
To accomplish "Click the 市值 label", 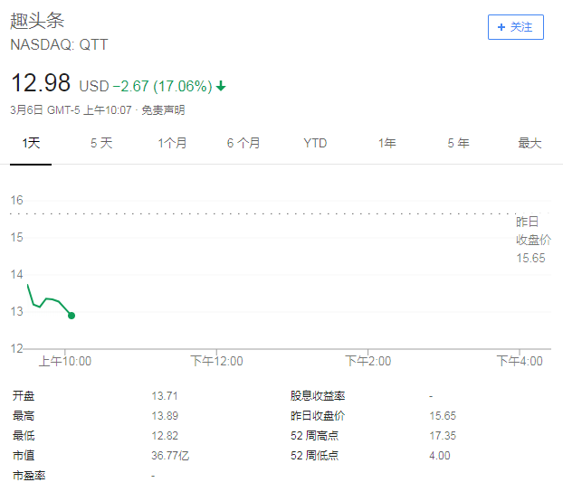I will click(x=24, y=456).
